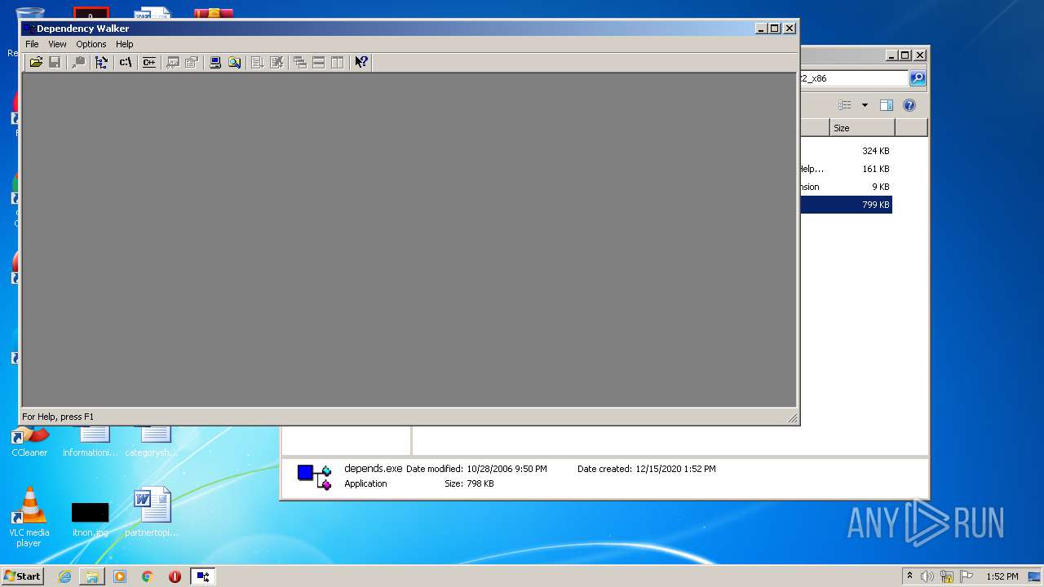Click the Tile Horizontally toolbar icon
1044x587 pixels.
[x=319, y=62]
